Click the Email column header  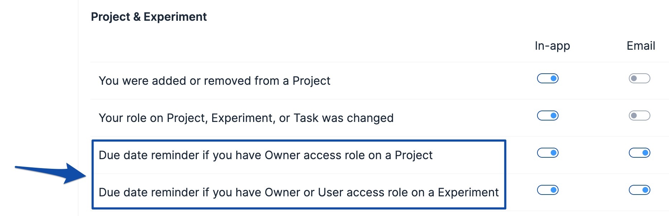641,46
